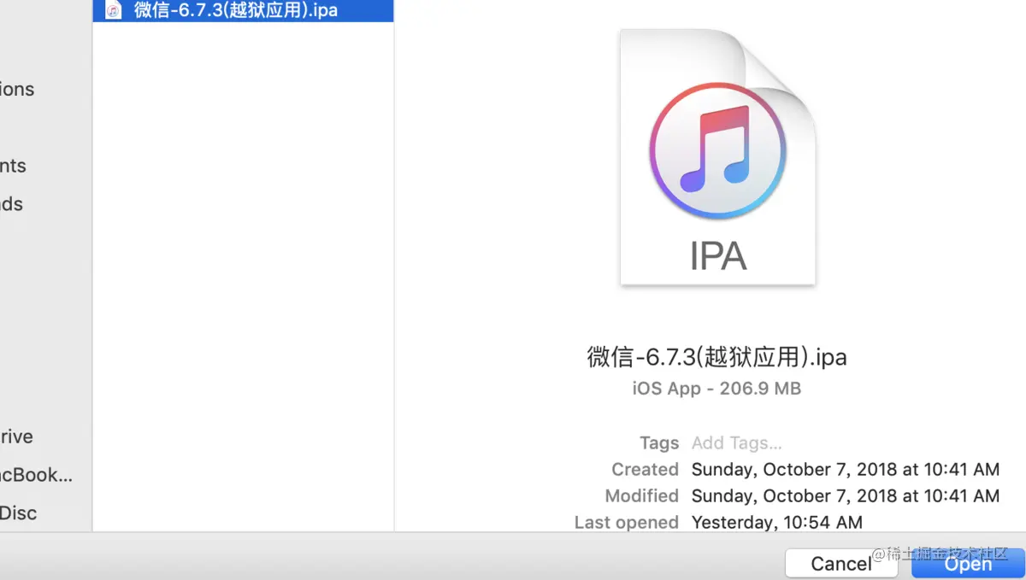The height and width of the screenshot is (580, 1026).
Task: Click the large IPA preview thumbnail
Action: tap(718, 157)
